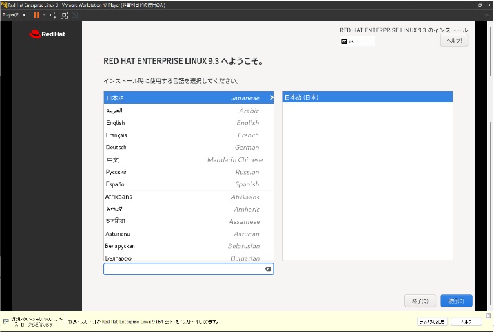Click ヘルプ button in bottom notification bar
Screen dimensions: 494x332
[466, 321]
